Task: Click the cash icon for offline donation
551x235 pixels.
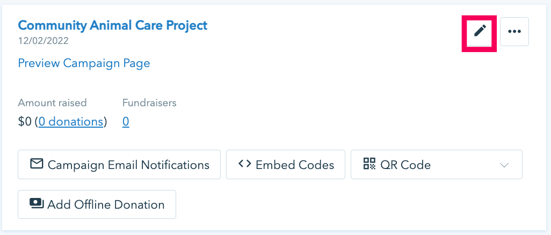Action: (37, 204)
